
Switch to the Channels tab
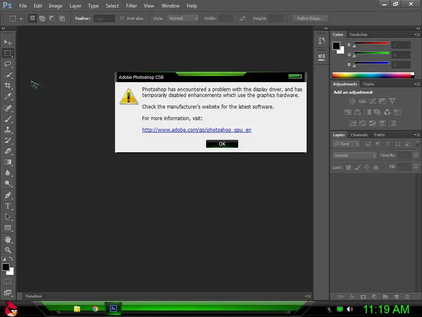(359, 135)
